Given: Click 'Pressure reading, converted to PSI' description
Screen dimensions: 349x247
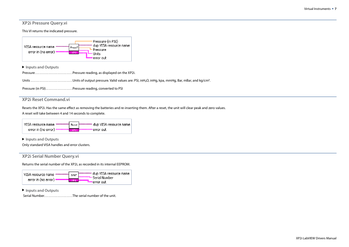Looking at the screenshot, I should [98, 89].
